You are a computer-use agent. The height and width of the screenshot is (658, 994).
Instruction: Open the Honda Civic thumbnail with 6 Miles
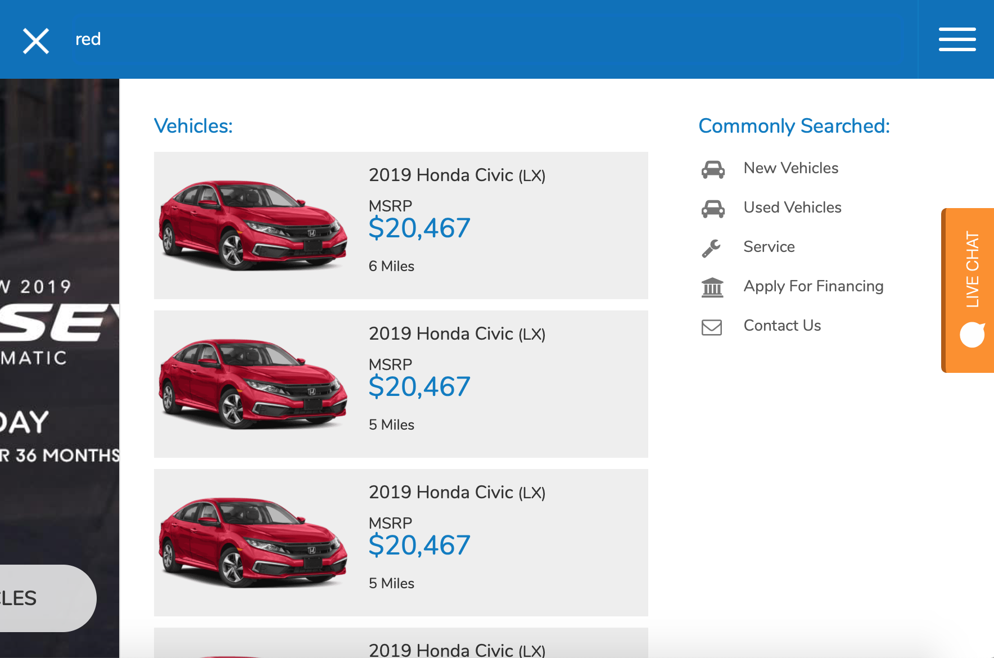(x=253, y=225)
